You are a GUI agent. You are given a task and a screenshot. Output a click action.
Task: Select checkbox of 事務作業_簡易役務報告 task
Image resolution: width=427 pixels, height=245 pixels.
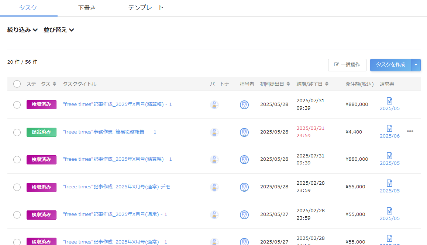(17, 132)
